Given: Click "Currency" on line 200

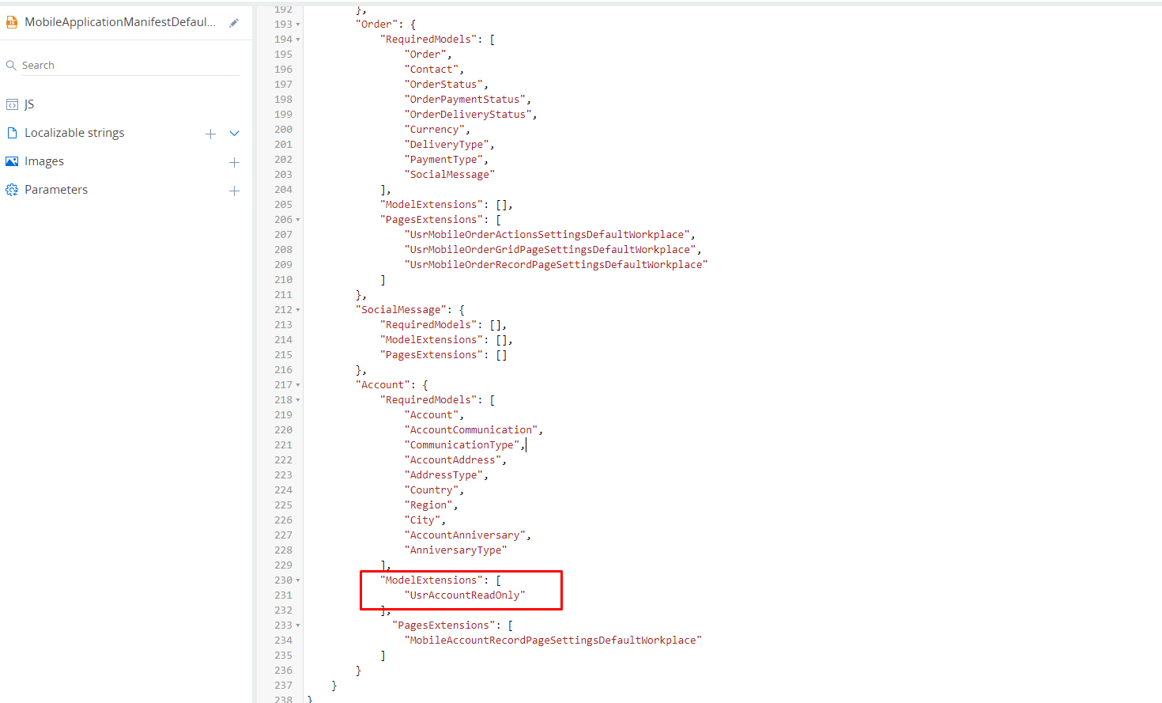Looking at the screenshot, I should (435, 130).
